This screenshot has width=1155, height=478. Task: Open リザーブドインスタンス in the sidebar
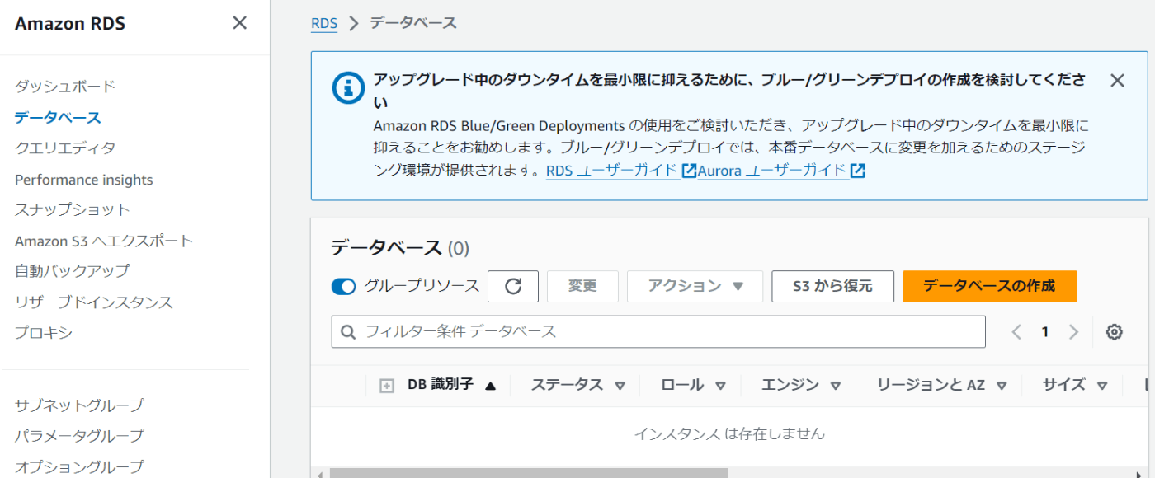click(x=94, y=302)
